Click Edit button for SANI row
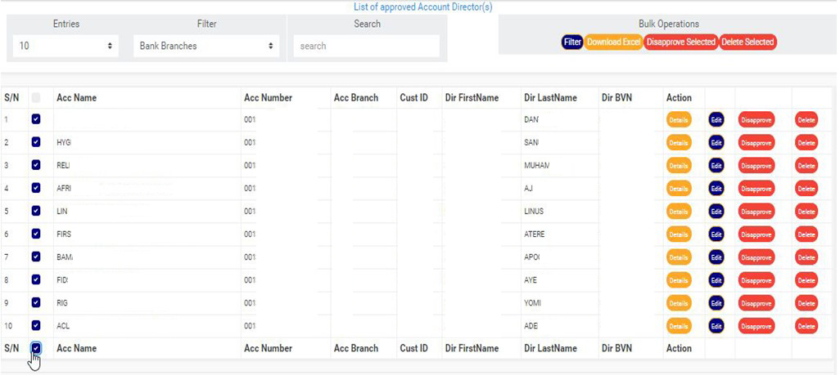This screenshot has height=375, width=840. (x=716, y=143)
